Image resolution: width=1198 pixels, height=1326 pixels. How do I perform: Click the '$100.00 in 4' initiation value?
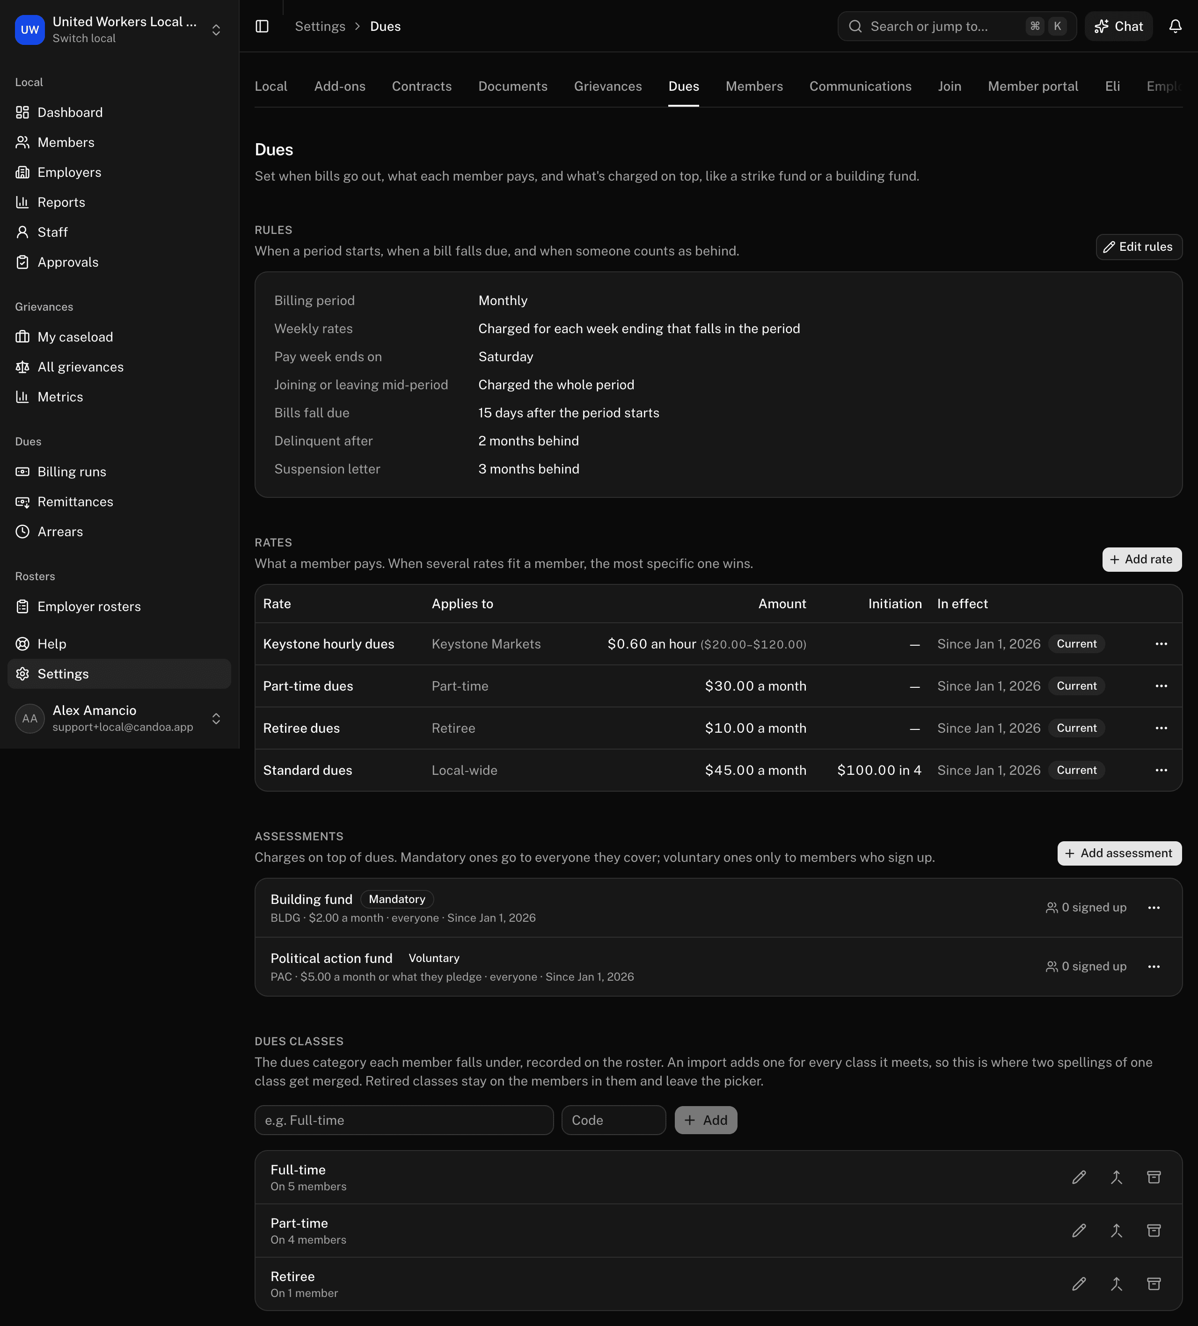879,770
